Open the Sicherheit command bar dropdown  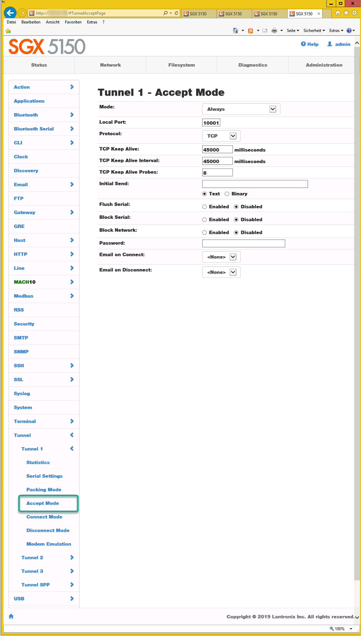click(314, 31)
